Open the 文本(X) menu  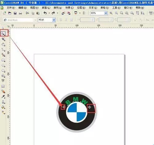[93, 8]
